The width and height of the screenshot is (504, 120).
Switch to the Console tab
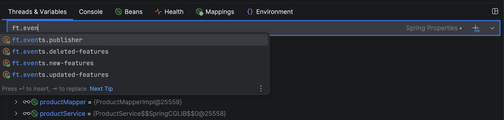91,12
